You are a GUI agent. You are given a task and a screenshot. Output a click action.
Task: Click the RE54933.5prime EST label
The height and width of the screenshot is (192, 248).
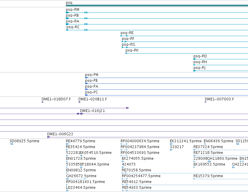click(137, 188)
